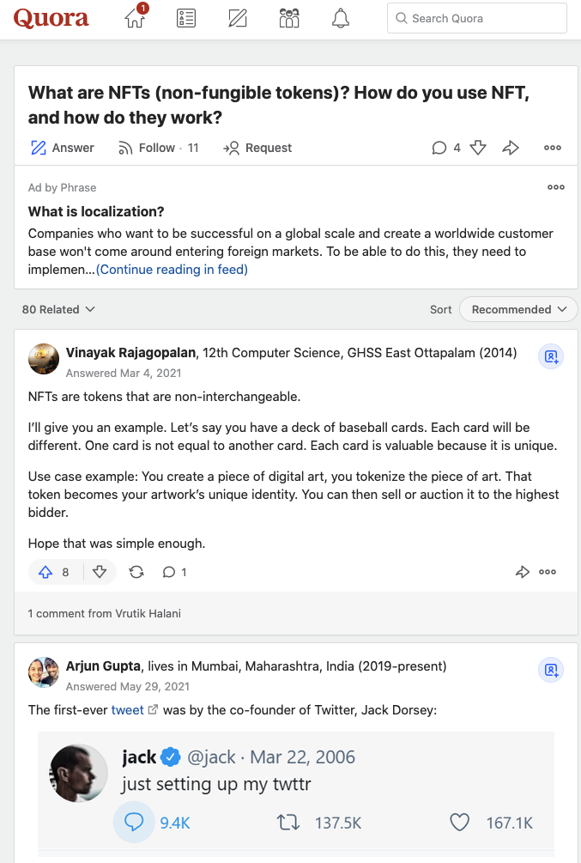
Task: Click the Answer button under question
Action: pyautogui.click(x=62, y=148)
